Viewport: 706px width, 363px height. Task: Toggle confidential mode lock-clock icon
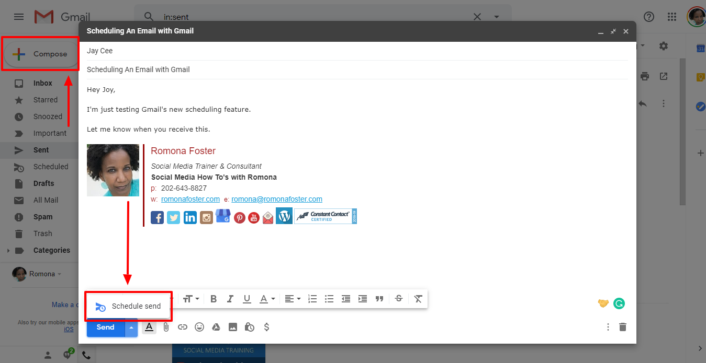(x=250, y=327)
